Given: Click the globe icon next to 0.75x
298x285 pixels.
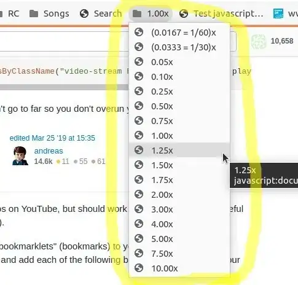Looking at the screenshot, I should pos(139,120).
